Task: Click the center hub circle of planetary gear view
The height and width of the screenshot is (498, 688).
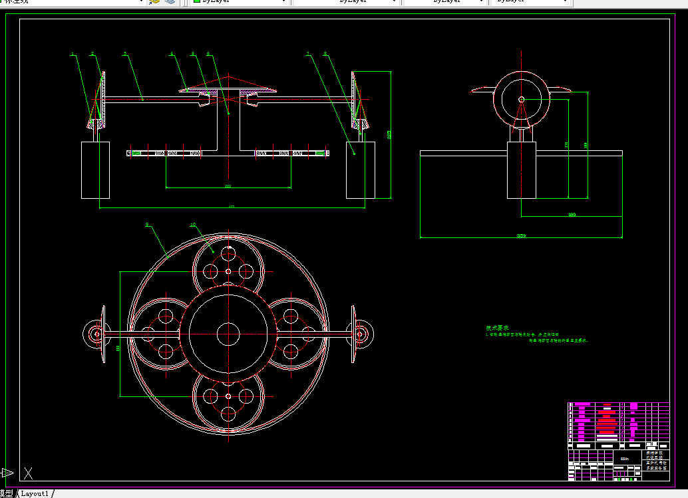Action: (228, 334)
